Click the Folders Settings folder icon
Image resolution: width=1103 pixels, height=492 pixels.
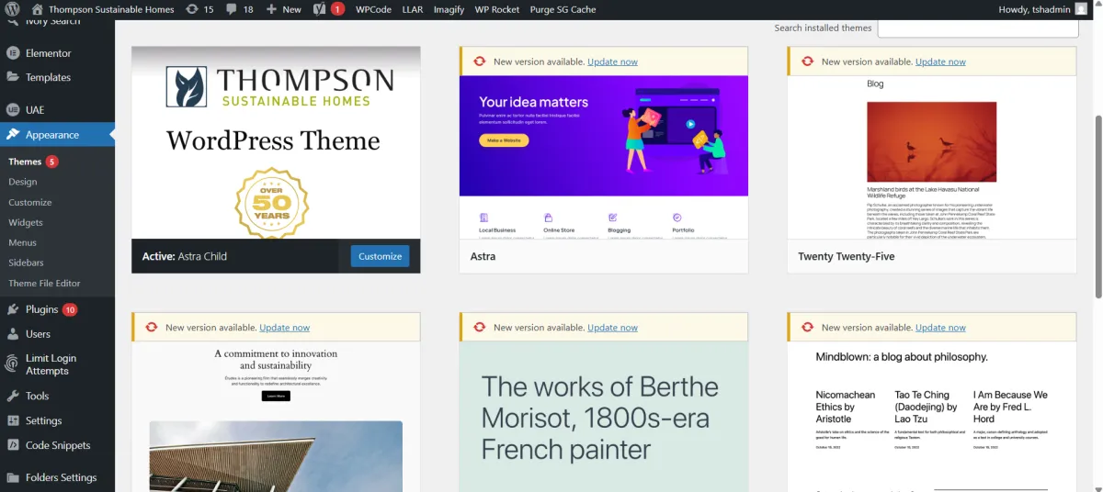point(13,477)
